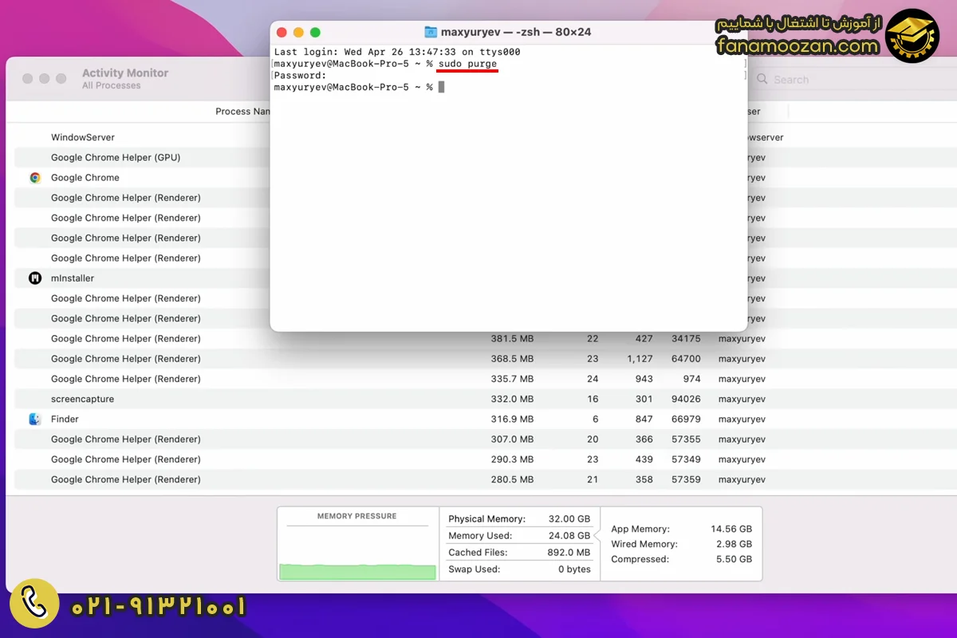The height and width of the screenshot is (638, 957).
Task: Click PID 94026 in the screencapture row
Action: pos(686,399)
